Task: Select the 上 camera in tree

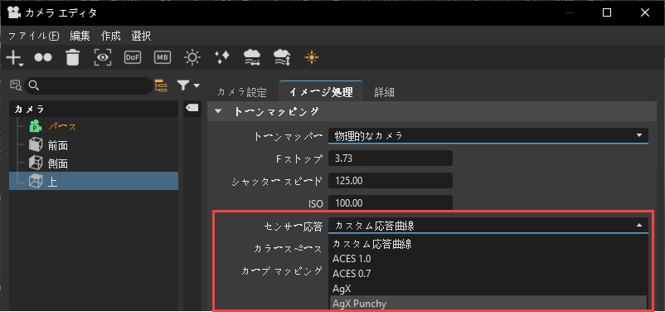Action: tap(94, 181)
